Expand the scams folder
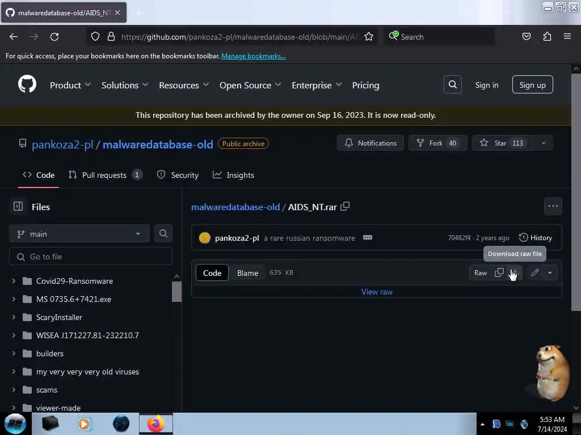 [14, 390]
